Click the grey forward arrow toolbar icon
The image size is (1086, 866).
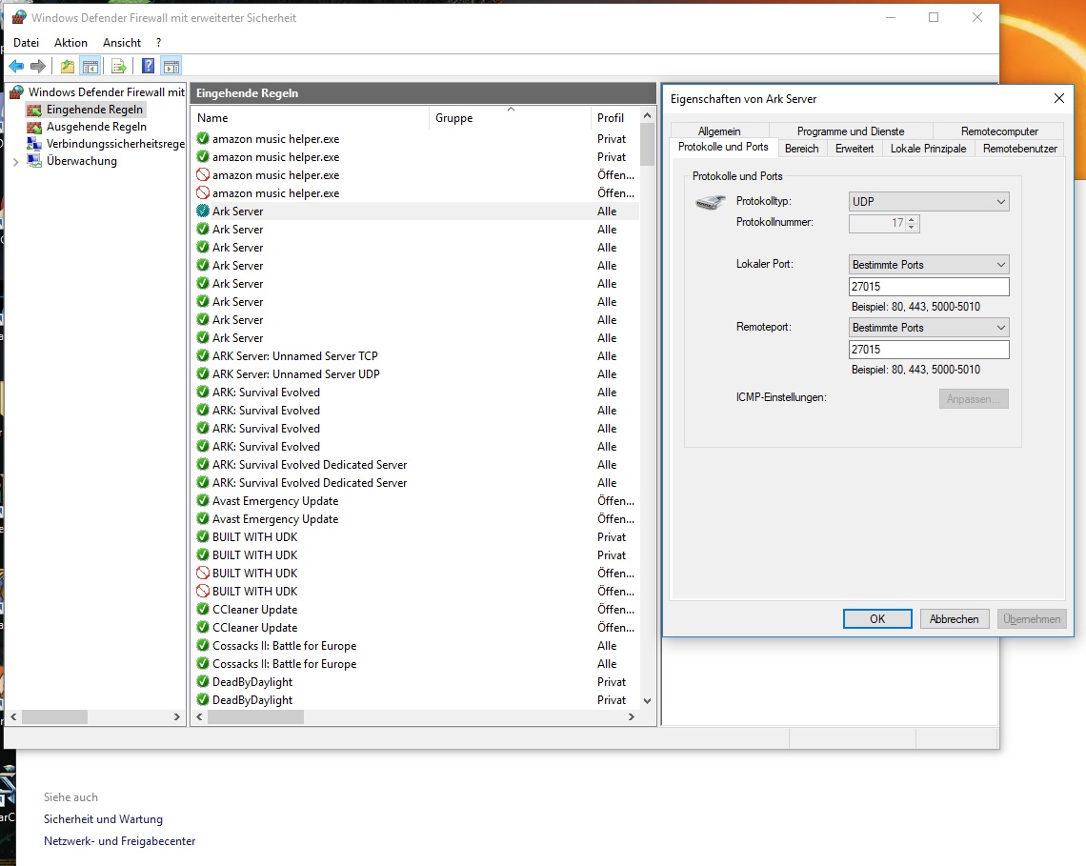(38, 67)
